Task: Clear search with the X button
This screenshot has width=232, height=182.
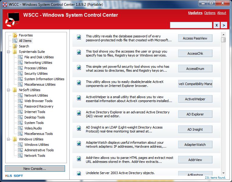Action: (216, 25)
